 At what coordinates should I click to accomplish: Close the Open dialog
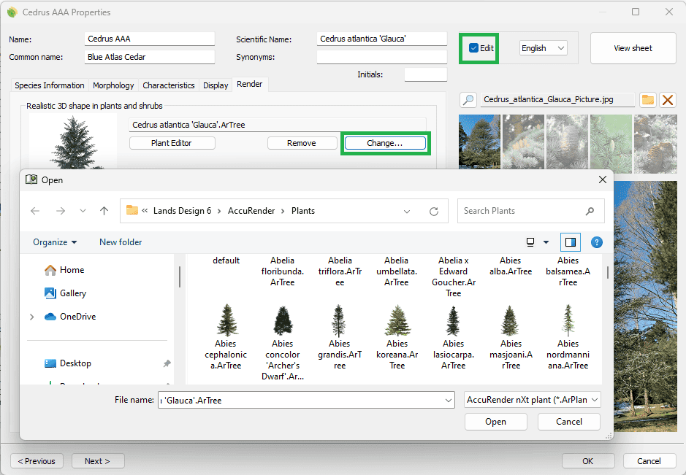coord(603,179)
